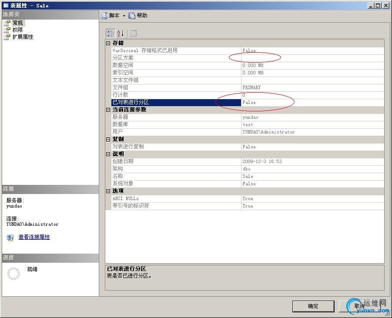The height and width of the screenshot is (318, 392).
Task: Collapse the 存储 category
Action: [108, 43]
